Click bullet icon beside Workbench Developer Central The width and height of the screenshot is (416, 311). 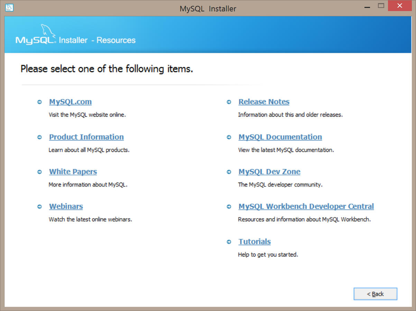pyautogui.click(x=229, y=207)
